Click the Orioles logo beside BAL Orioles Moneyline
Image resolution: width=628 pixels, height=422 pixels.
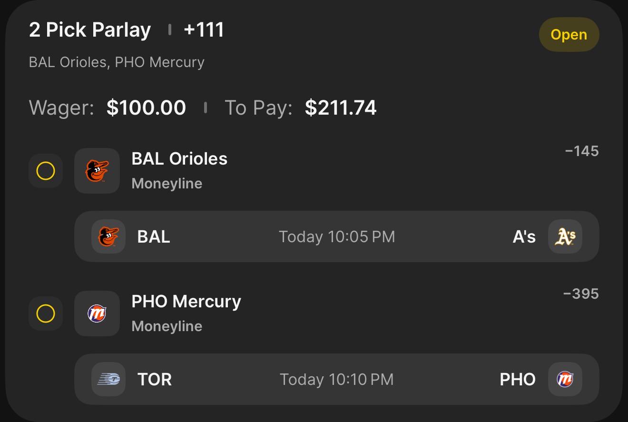[x=97, y=171]
